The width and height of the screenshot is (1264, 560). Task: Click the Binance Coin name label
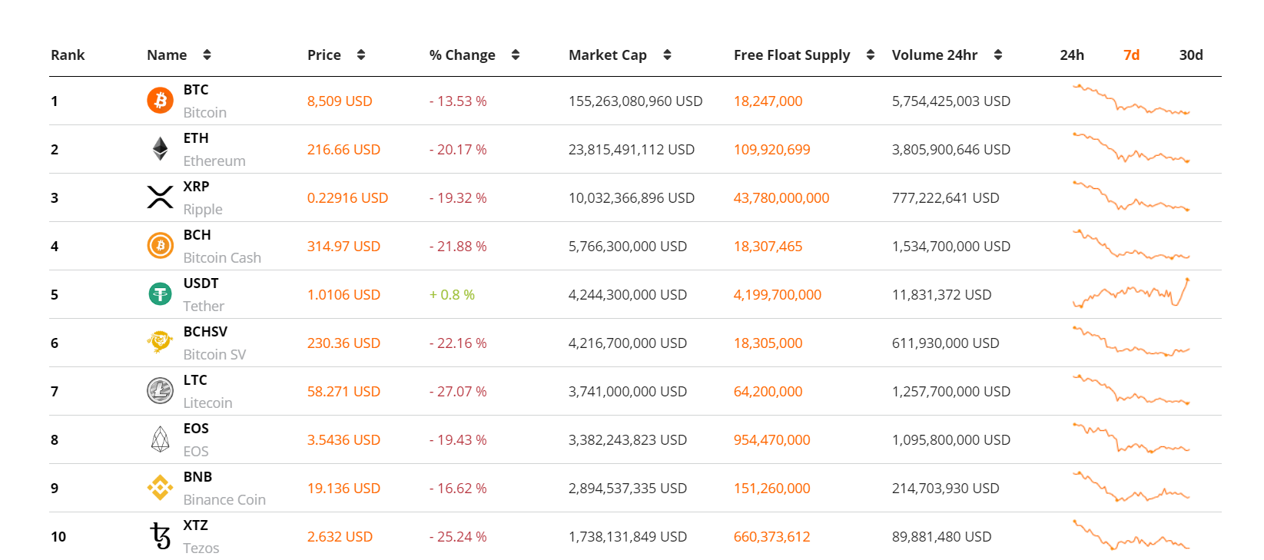click(x=224, y=499)
